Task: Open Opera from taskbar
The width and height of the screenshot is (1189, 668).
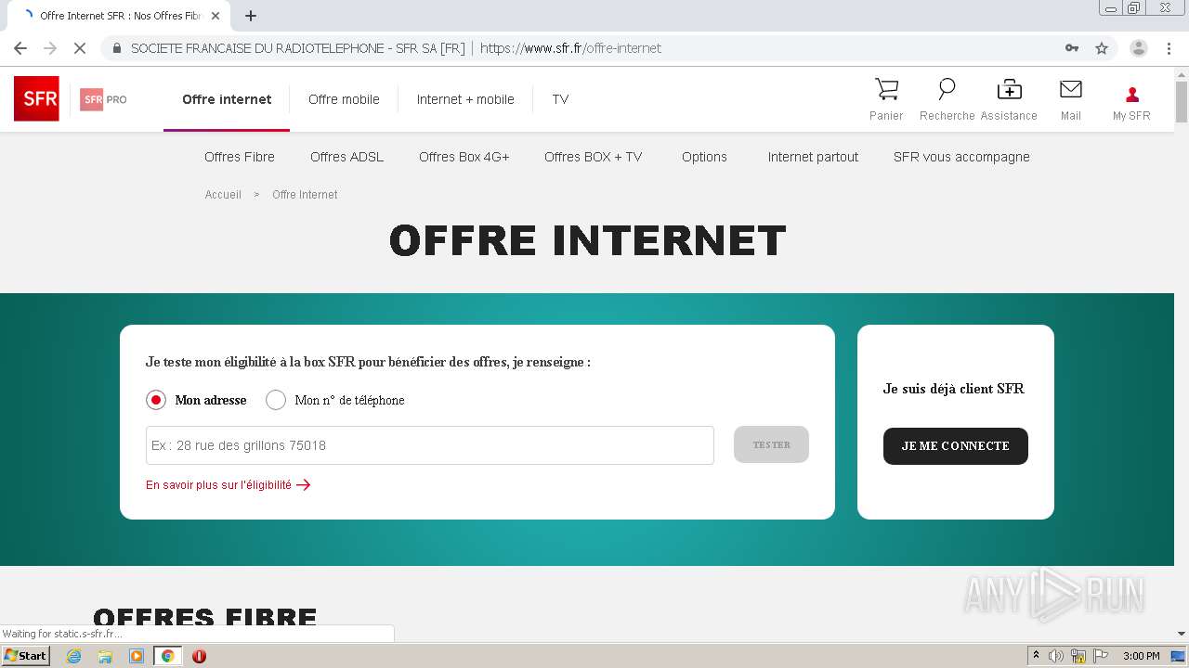Action: point(199,656)
